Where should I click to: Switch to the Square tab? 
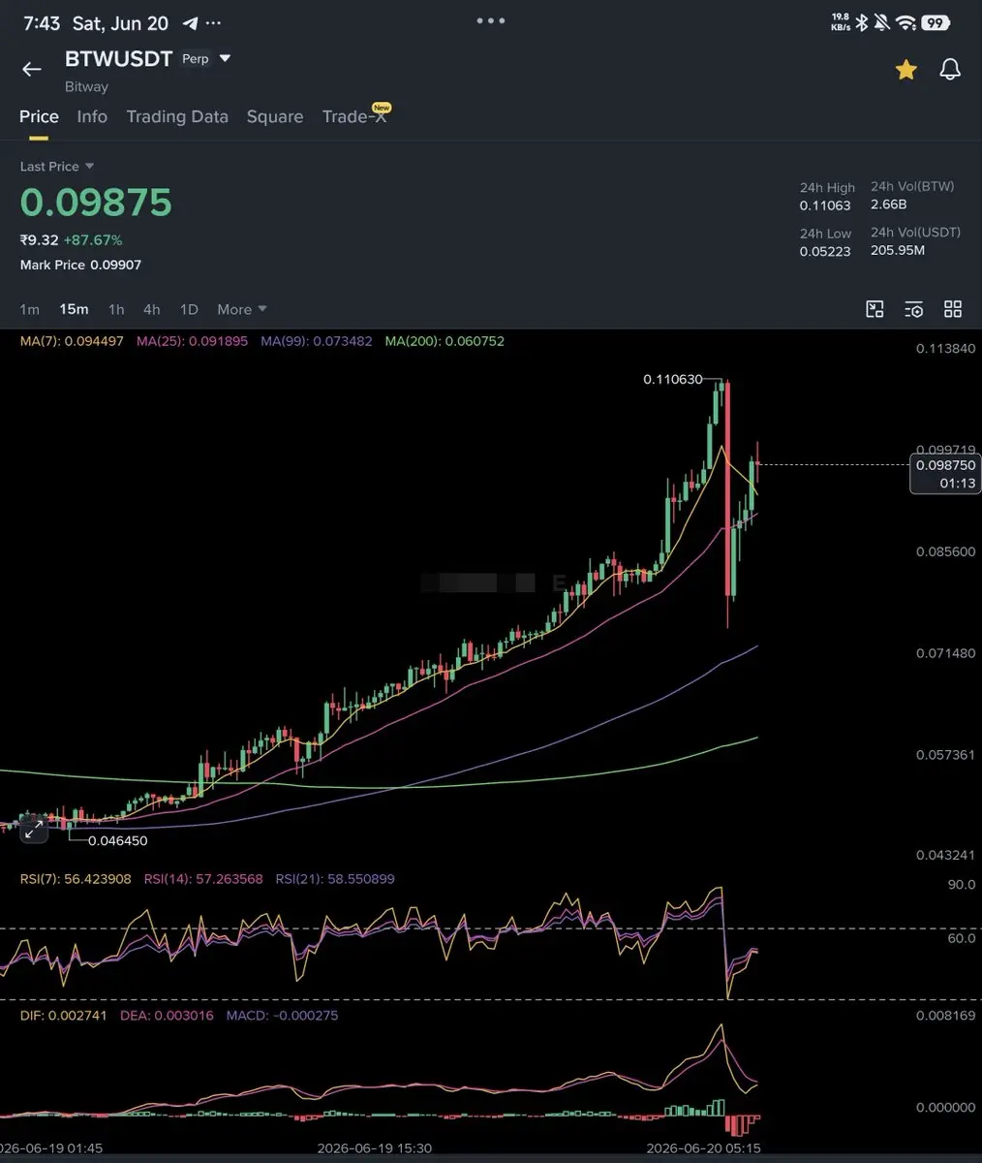[275, 116]
